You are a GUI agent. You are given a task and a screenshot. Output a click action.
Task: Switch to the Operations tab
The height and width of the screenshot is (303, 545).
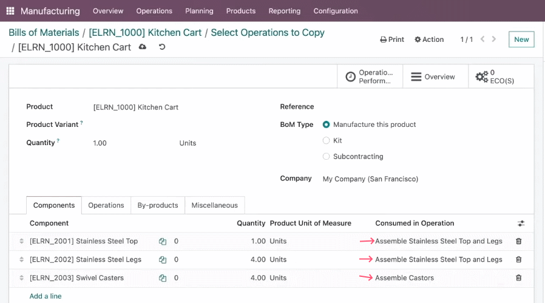tap(106, 205)
